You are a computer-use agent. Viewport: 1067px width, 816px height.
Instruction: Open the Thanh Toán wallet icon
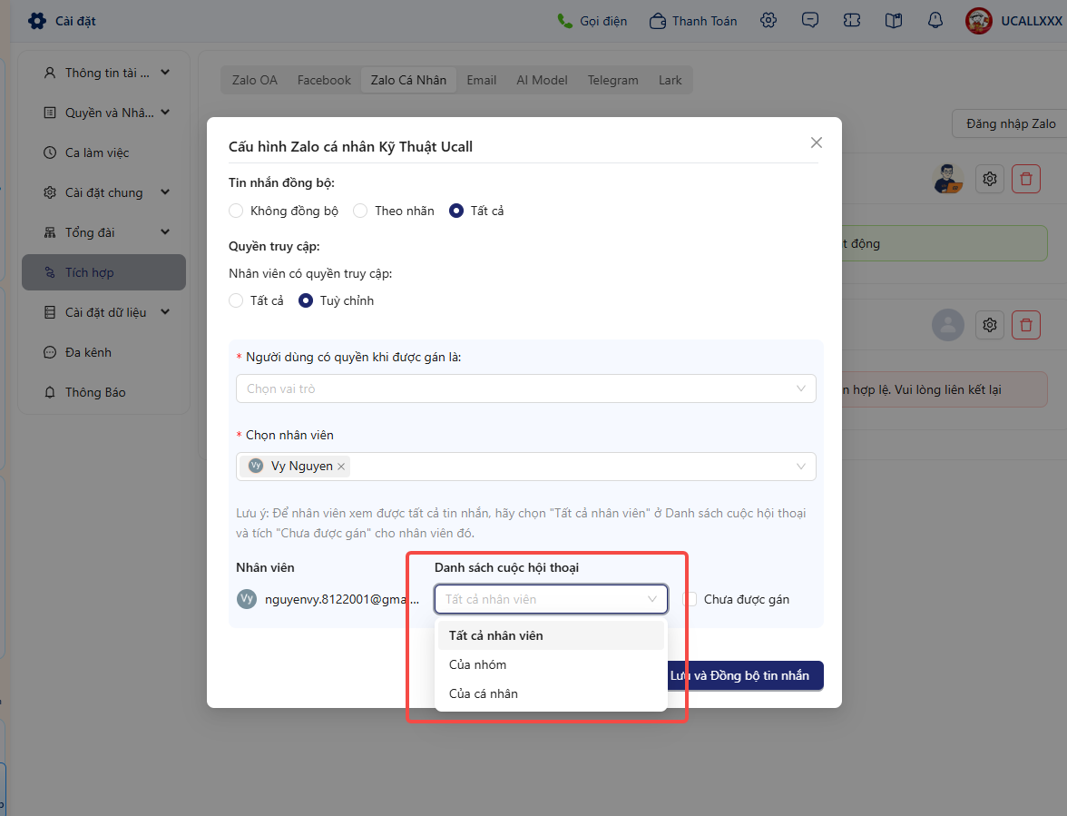click(x=657, y=21)
